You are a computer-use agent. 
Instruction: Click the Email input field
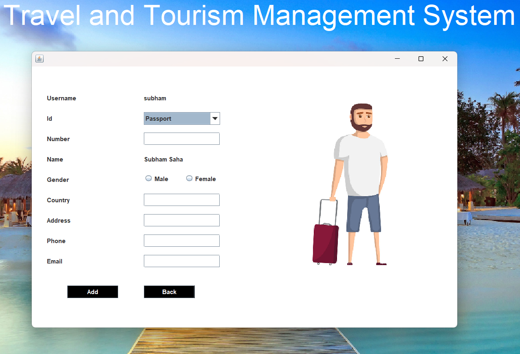[x=181, y=261]
